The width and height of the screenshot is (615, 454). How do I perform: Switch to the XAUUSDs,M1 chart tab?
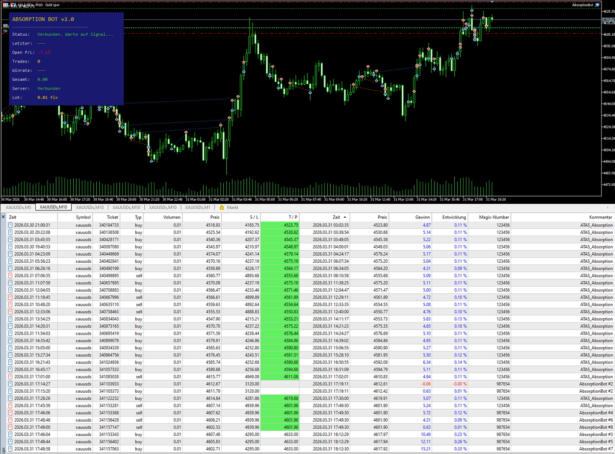[198, 207]
